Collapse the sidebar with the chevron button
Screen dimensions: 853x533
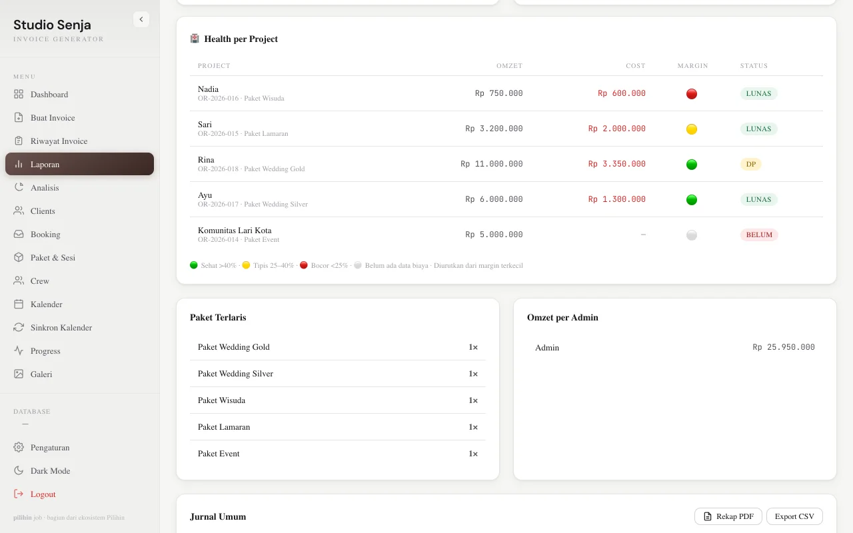(x=141, y=19)
